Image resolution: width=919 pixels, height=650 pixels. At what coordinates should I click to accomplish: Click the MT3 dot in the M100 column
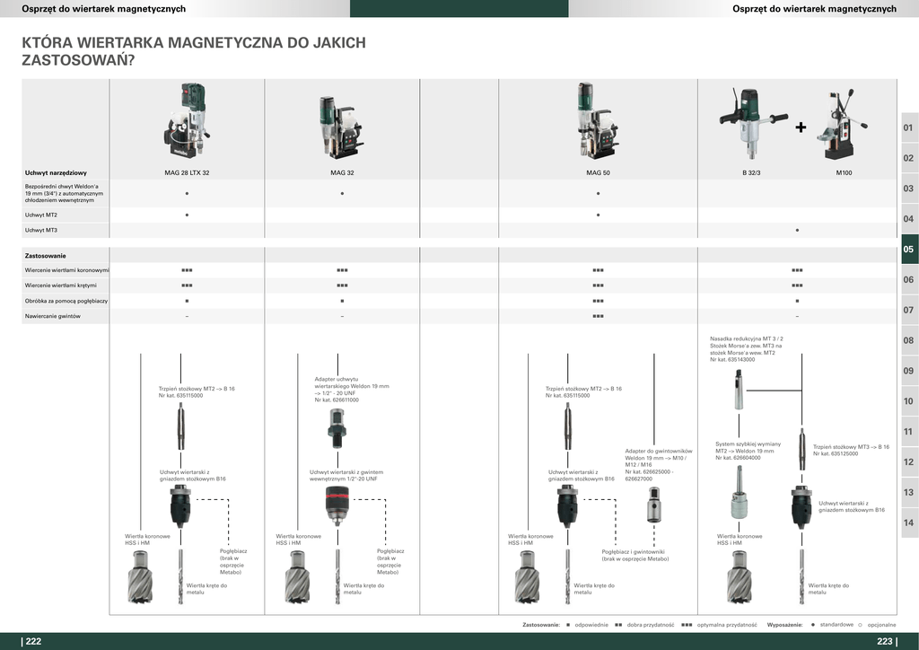click(797, 231)
